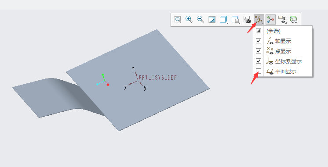
Task: Click the Zoom Out magnifier icon
Action: (x=200, y=19)
